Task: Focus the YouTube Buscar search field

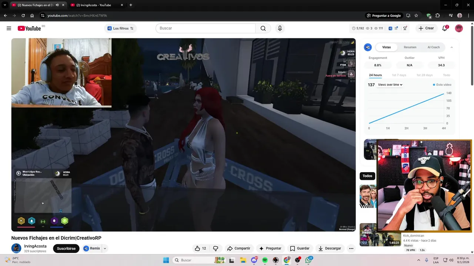Action: pyautogui.click(x=206, y=28)
